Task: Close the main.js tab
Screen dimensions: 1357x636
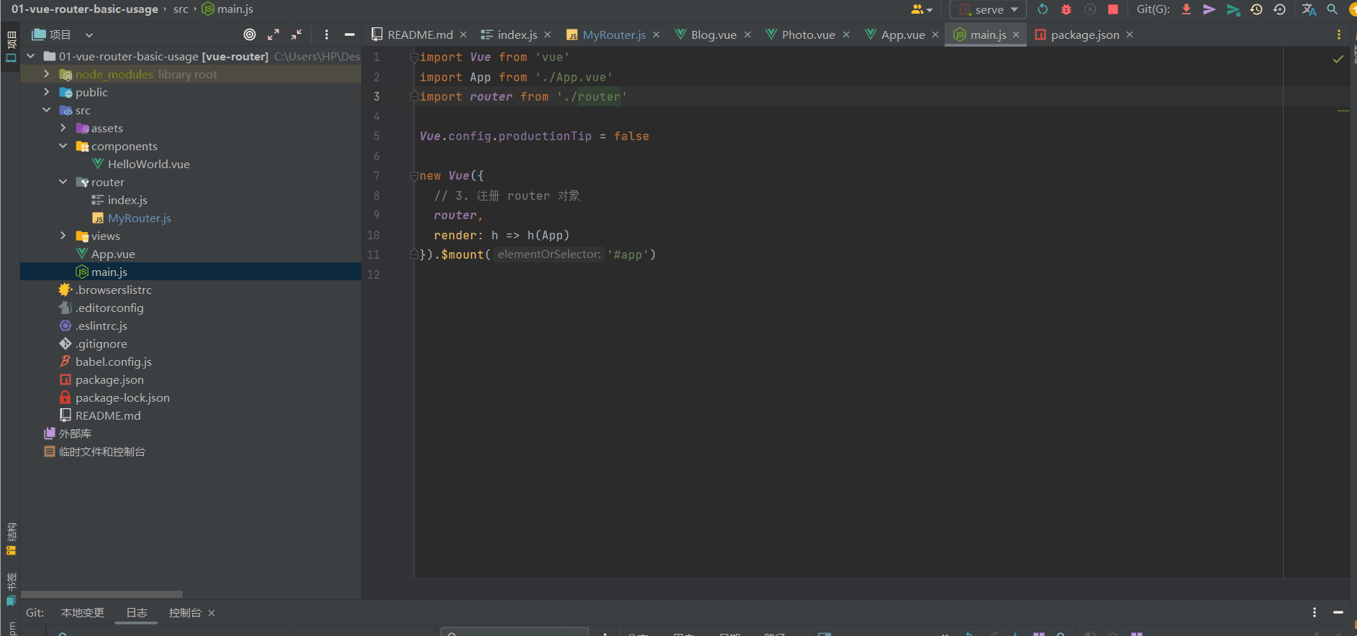Action: (x=1016, y=34)
